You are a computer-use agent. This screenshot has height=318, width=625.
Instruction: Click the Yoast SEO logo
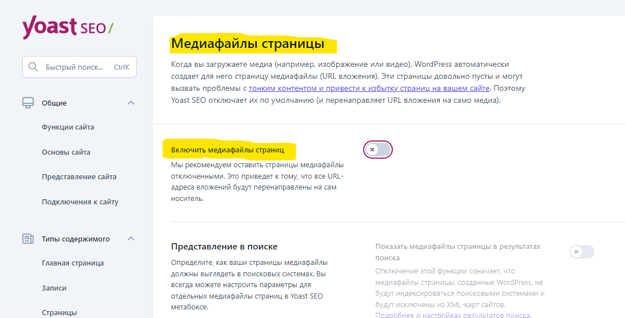click(68, 27)
